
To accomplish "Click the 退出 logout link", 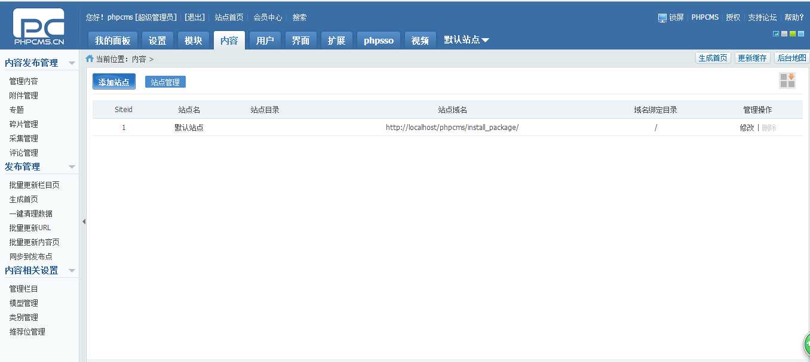I will click(x=195, y=18).
